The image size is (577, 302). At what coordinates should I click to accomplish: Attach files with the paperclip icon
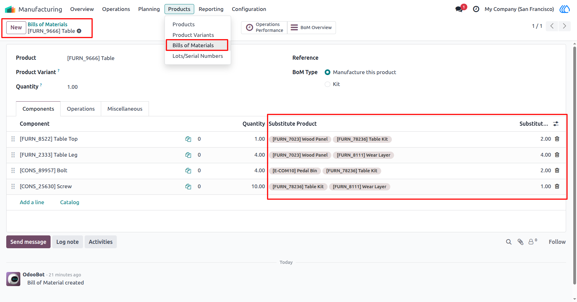coord(520,242)
